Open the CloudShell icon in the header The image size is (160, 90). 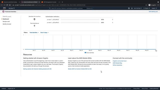(129, 8)
